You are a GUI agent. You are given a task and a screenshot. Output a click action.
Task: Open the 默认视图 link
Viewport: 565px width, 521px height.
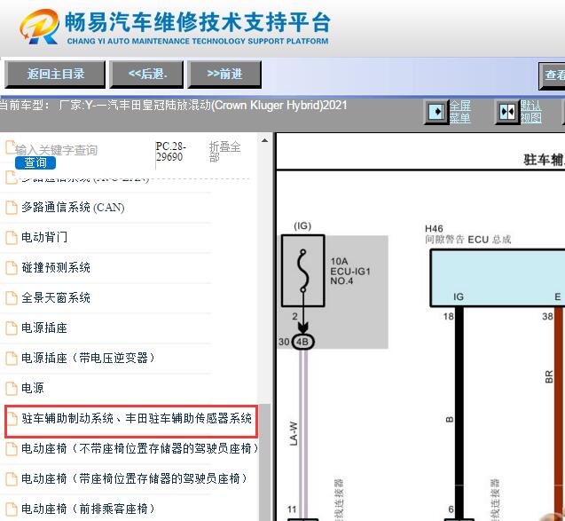point(530,112)
